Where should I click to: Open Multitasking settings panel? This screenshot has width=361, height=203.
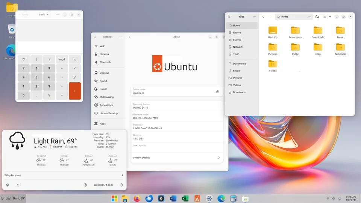pyautogui.click(x=108, y=97)
